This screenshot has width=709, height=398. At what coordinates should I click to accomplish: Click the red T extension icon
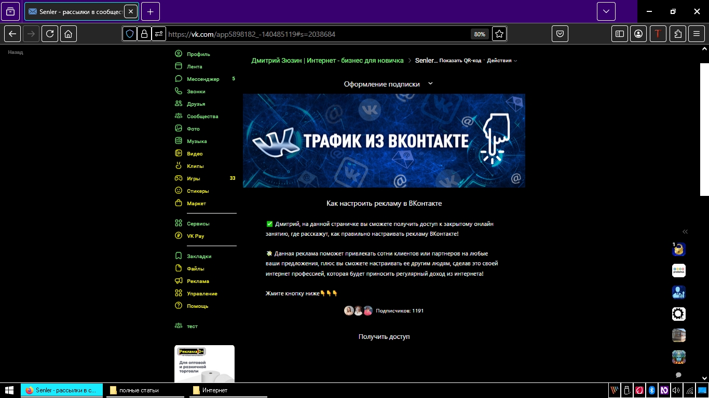[658, 34]
